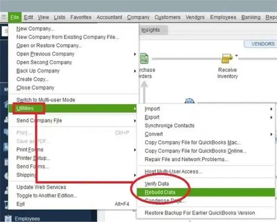Click Rebuild Data
The height and width of the screenshot is (222, 277).
coord(206,192)
